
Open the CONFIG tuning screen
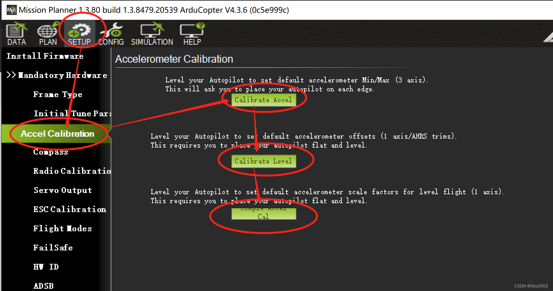111,34
